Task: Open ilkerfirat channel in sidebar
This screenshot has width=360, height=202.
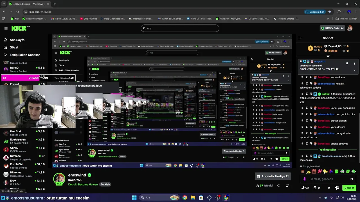Action: tap(24, 133)
